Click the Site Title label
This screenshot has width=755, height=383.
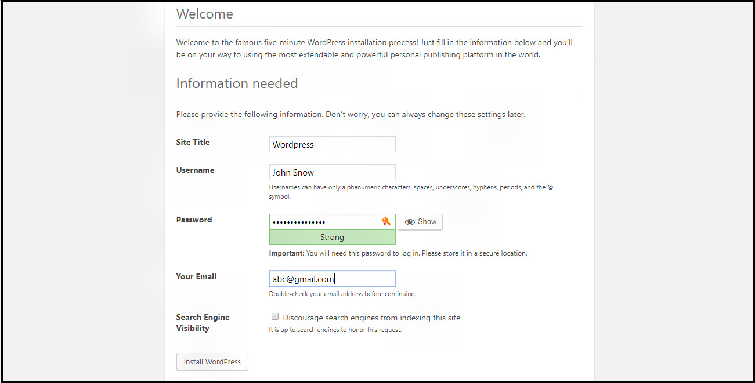pos(193,142)
